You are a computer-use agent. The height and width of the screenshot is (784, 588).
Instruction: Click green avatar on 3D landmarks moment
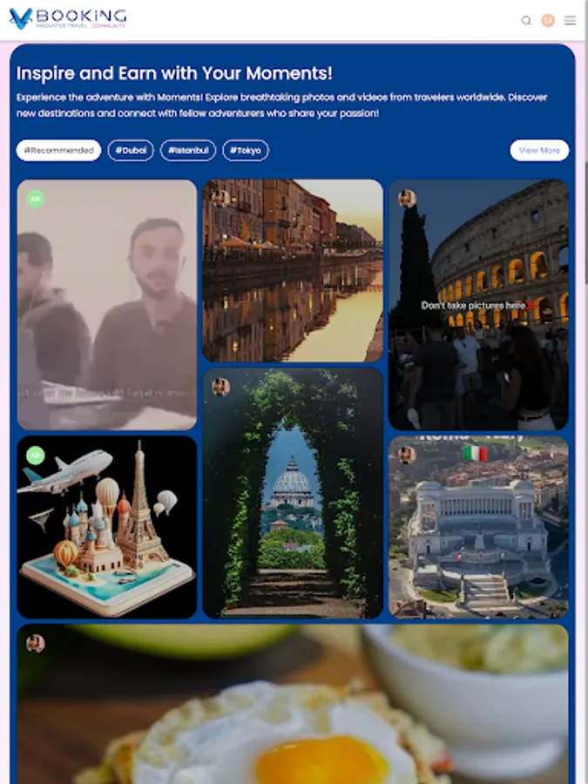pos(36,456)
